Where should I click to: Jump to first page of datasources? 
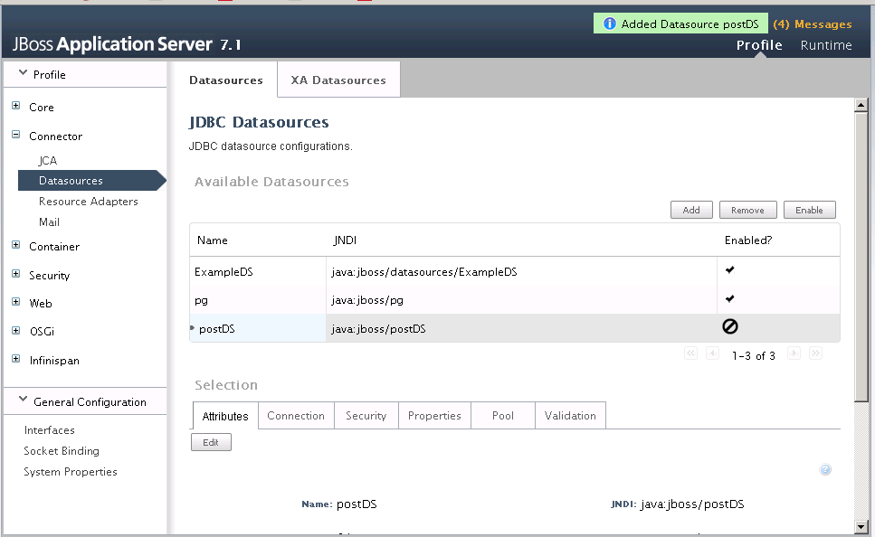[691, 353]
